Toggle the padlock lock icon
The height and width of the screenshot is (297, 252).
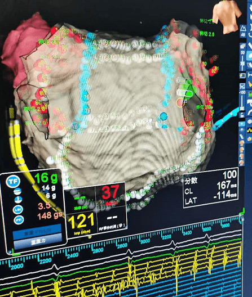pyautogui.click(x=242, y=115)
